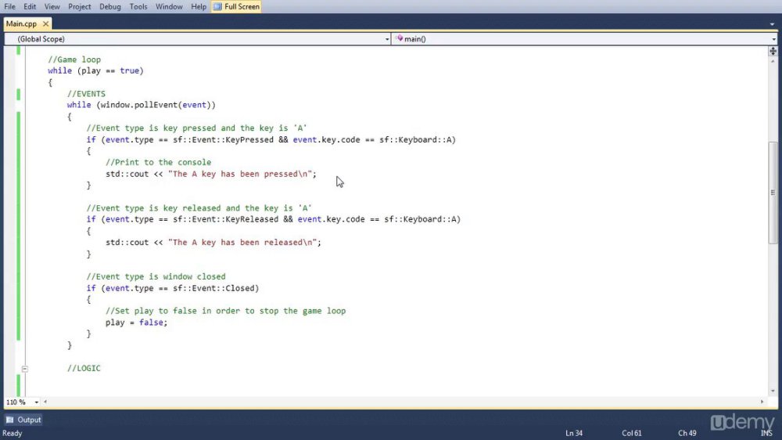
Task: Click the editor split handle icon
Action: pyautogui.click(x=773, y=51)
